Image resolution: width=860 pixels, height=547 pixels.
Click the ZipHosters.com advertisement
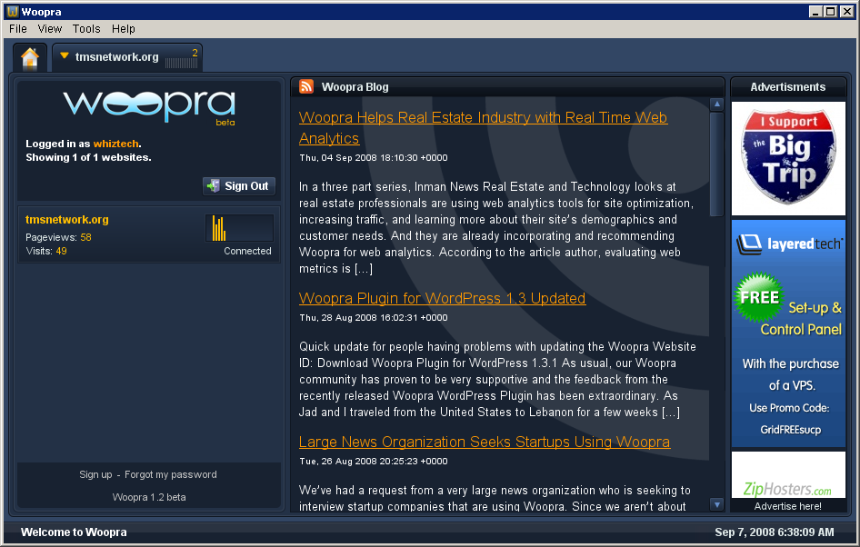788,475
